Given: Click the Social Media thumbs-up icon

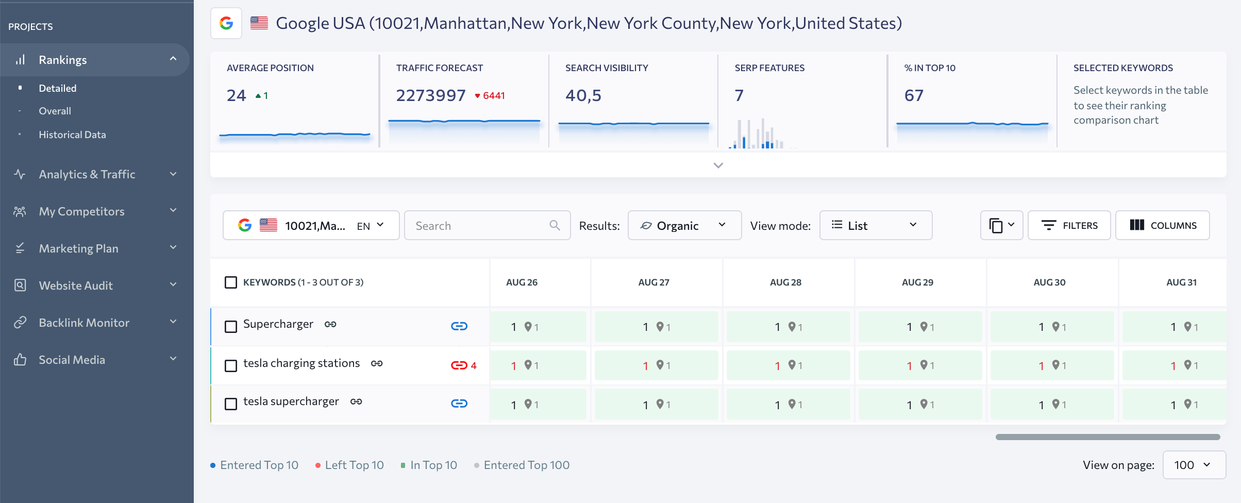Looking at the screenshot, I should click(x=20, y=360).
